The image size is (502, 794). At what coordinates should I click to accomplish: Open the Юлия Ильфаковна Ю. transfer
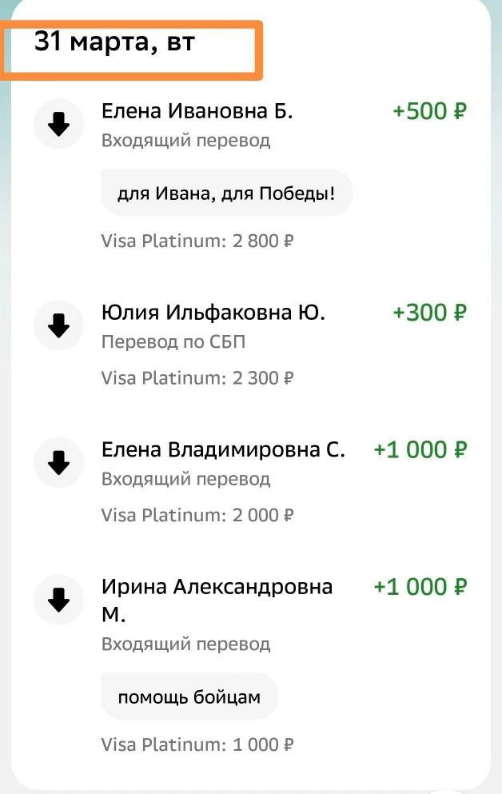[213, 312]
